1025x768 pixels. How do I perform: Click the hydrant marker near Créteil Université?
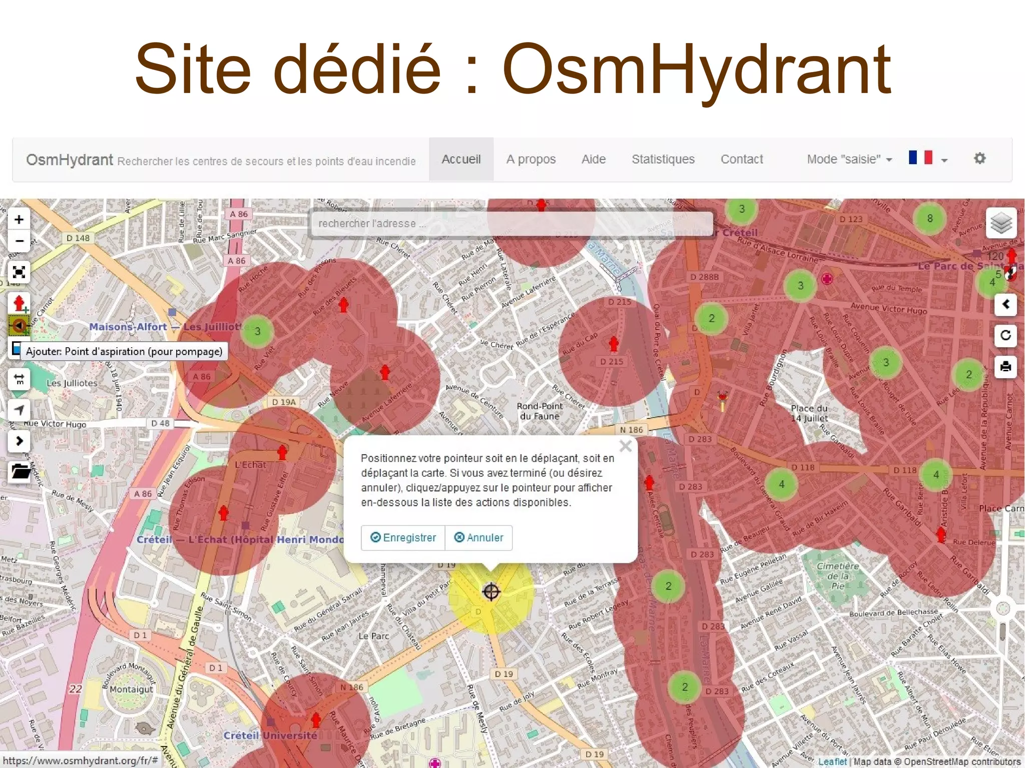click(x=316, y=720)
